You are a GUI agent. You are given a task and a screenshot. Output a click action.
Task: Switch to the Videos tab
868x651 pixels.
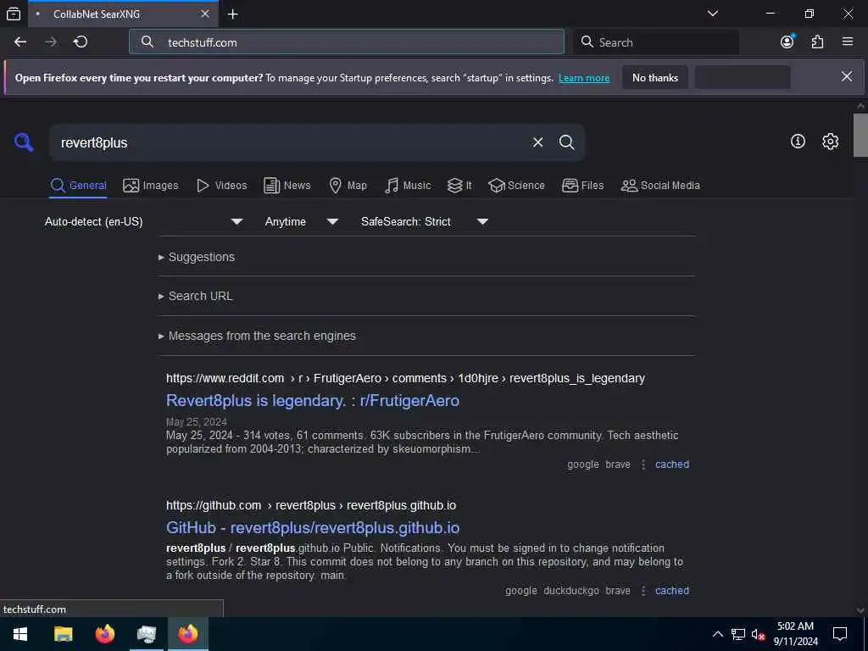tap(221, 186)
